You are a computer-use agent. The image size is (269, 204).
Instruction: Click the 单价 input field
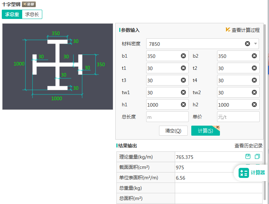tap(238, 117)
